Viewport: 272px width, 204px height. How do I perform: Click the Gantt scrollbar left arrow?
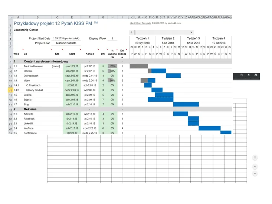coord(131,32)
